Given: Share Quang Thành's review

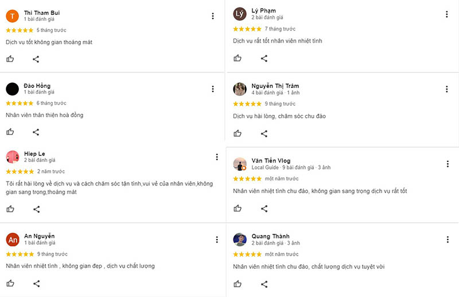Looking at the screenshot, I should [x=264, y=284].
